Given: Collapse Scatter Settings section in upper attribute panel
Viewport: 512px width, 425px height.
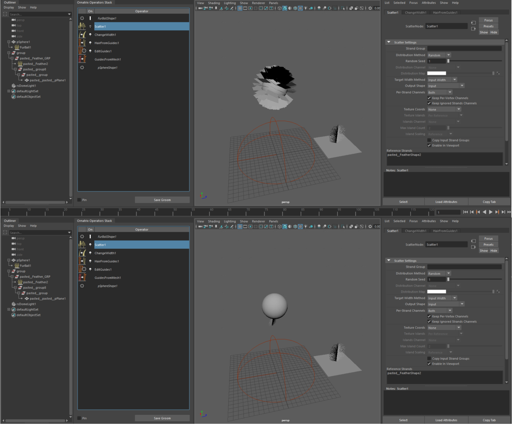Looking at the screenshot, I should coord(389,42).
